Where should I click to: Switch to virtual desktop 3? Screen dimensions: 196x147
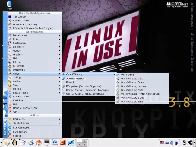(79, 145)
